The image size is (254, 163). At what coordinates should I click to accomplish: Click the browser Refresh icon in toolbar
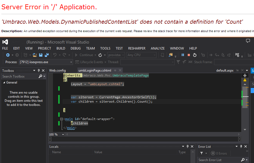tap(100, 55)
